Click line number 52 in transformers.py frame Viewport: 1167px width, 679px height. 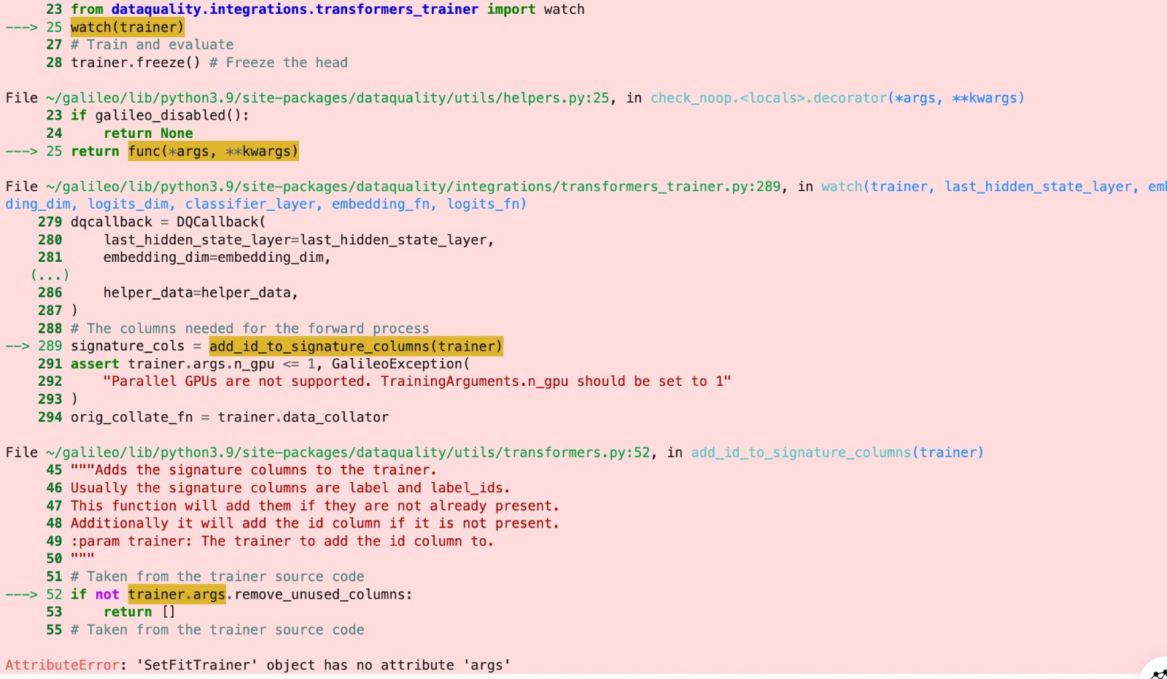53,594
